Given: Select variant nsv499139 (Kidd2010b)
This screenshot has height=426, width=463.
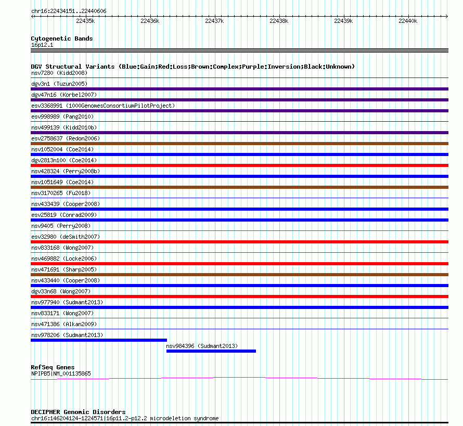Looking at the screenshot, I should (x=64, y=127).
